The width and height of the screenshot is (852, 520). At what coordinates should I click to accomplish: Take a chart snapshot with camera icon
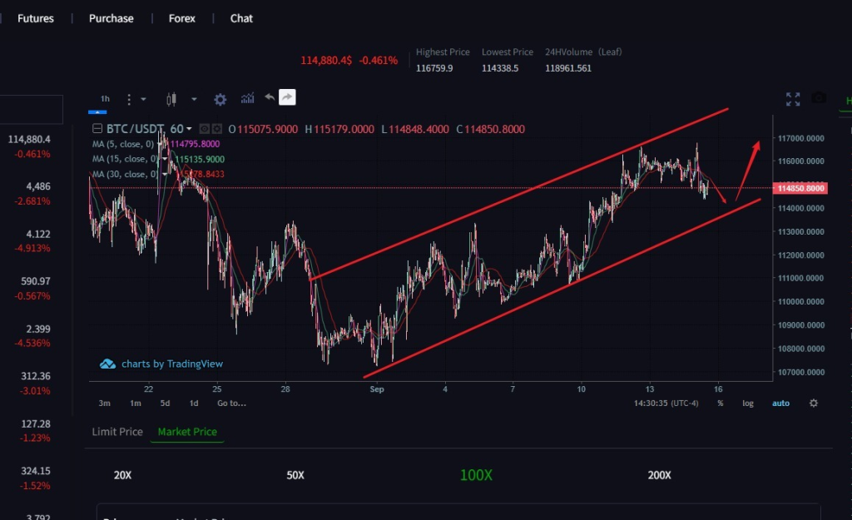click(820, 98)
